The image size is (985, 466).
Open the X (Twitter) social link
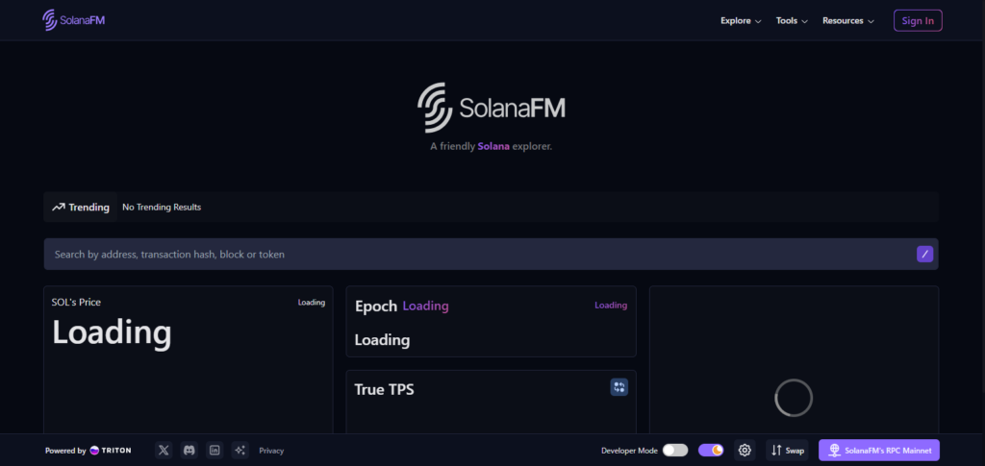(164, 451)
